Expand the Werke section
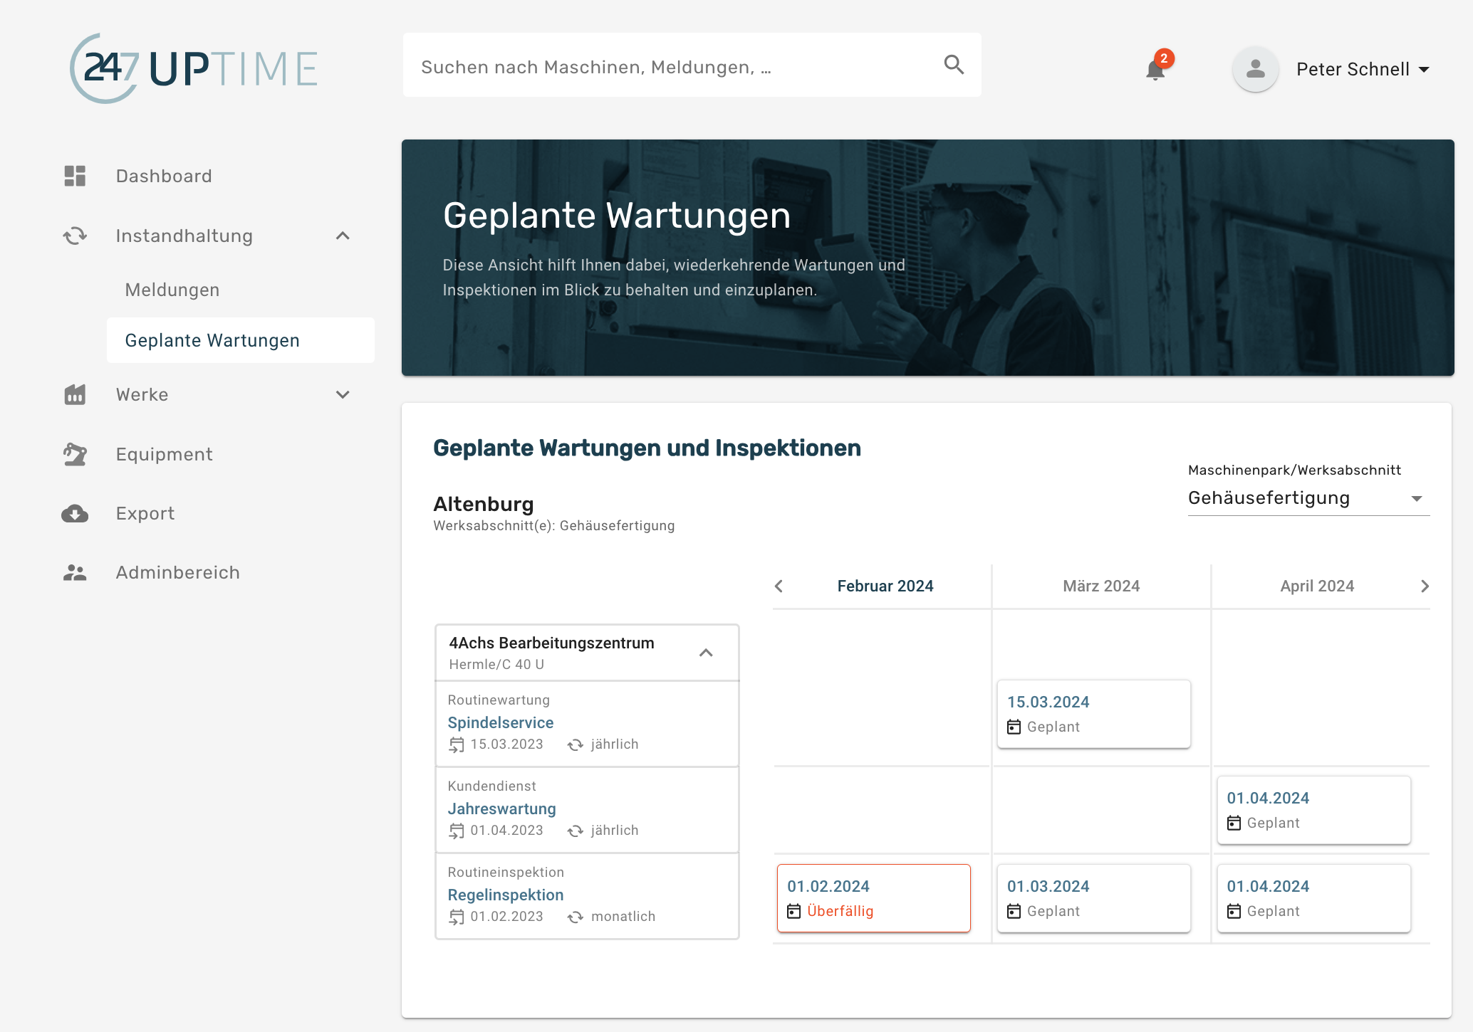The width and height of the screenshot is (1473, 1032). [x=343, y=394]
